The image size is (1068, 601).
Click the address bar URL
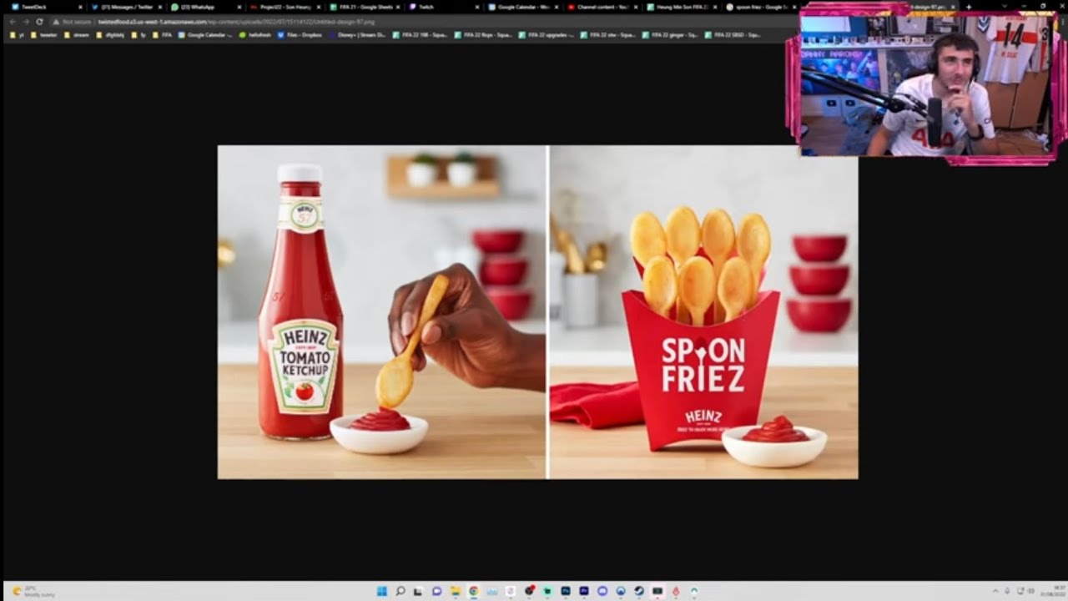click(236, 22)
